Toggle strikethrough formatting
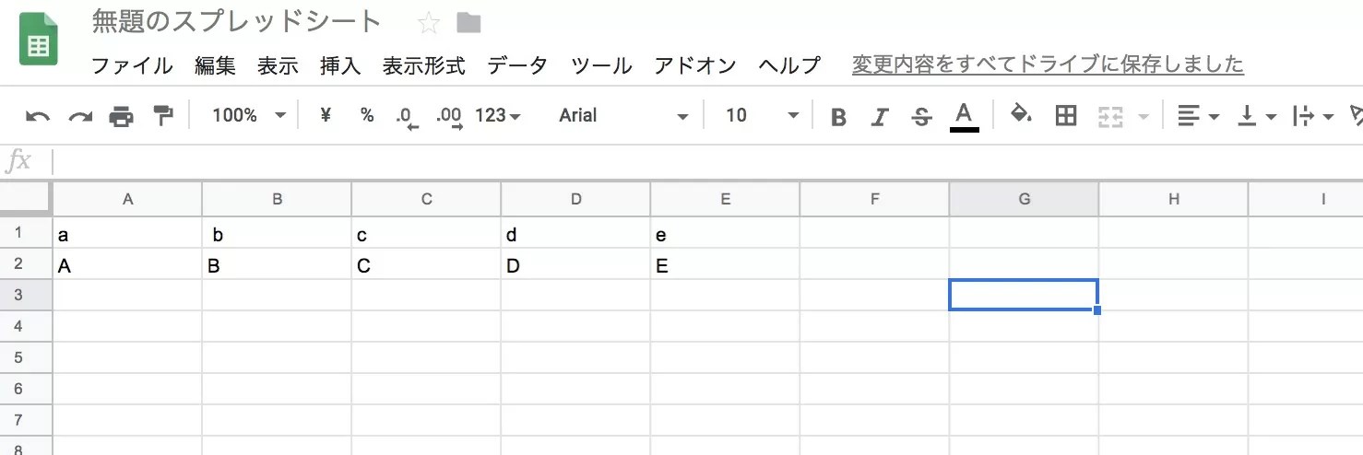Viewport: 1363px width, 455px height. point(921,116)
